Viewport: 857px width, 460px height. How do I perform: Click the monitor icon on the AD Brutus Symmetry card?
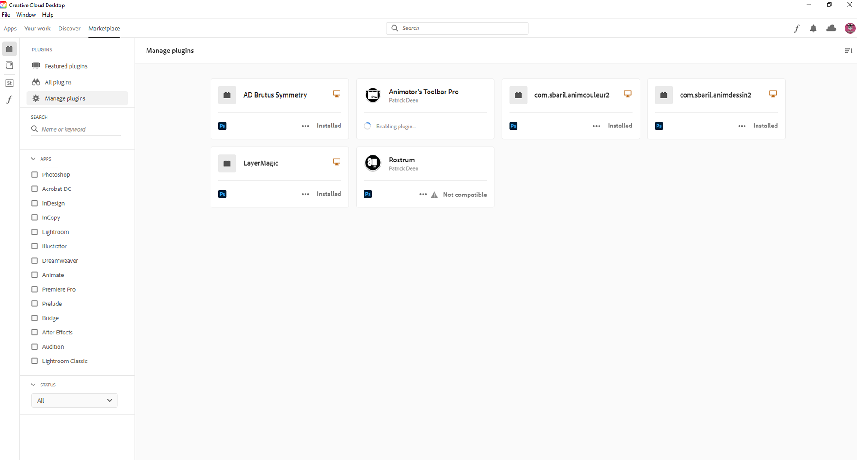click(336, 93)
